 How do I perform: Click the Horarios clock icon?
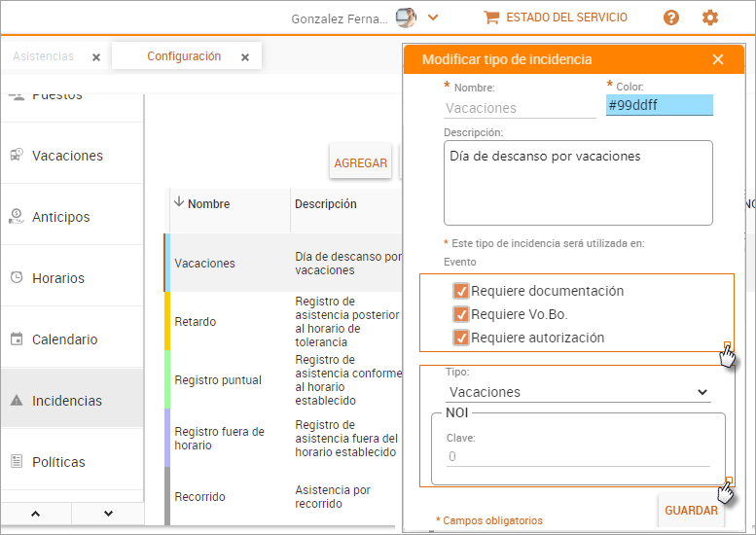tap(17, 278)
